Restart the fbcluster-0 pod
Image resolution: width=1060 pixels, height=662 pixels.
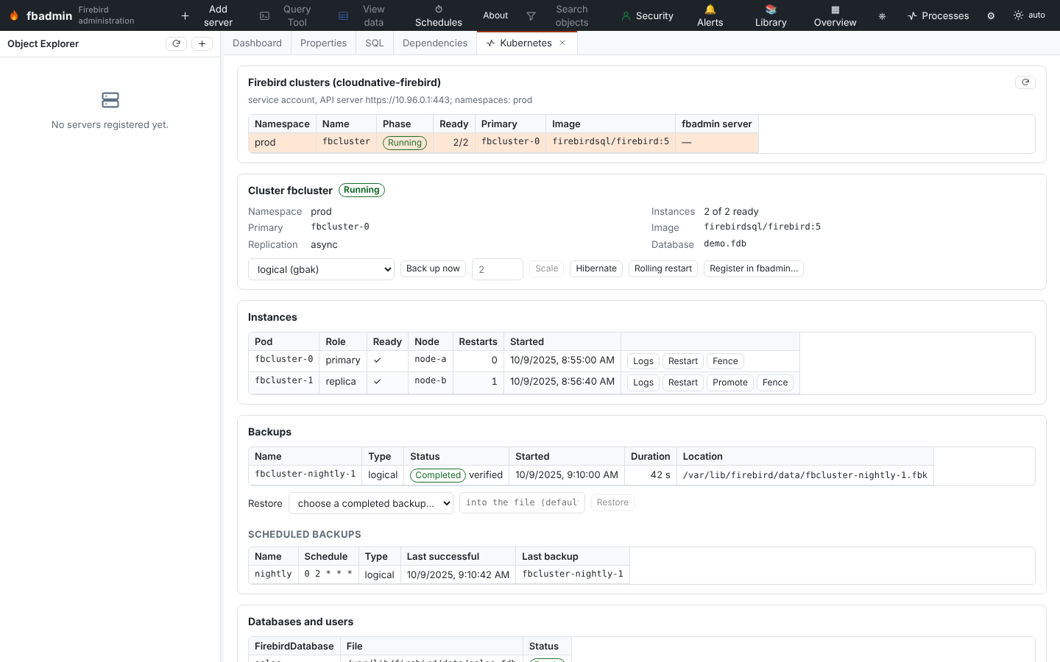[x=683, y=361]
